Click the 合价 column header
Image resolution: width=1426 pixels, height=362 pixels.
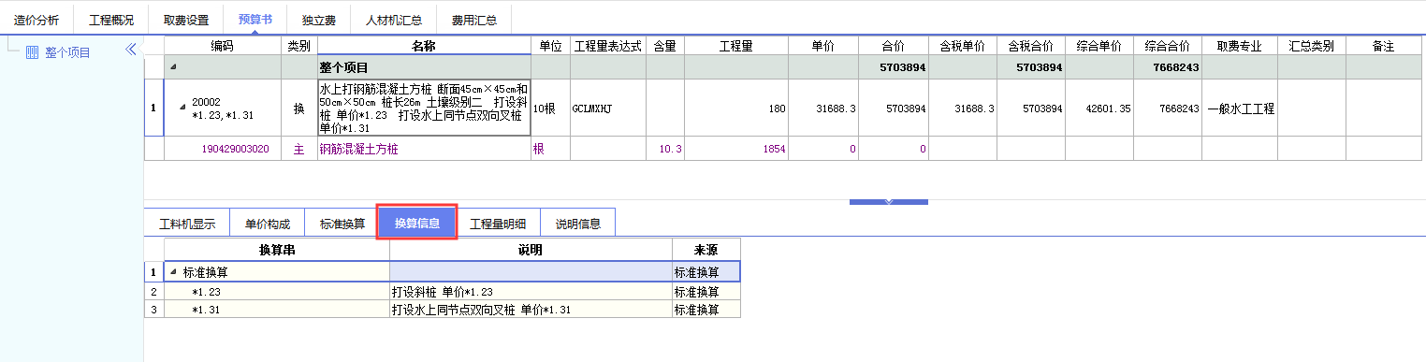894,46
